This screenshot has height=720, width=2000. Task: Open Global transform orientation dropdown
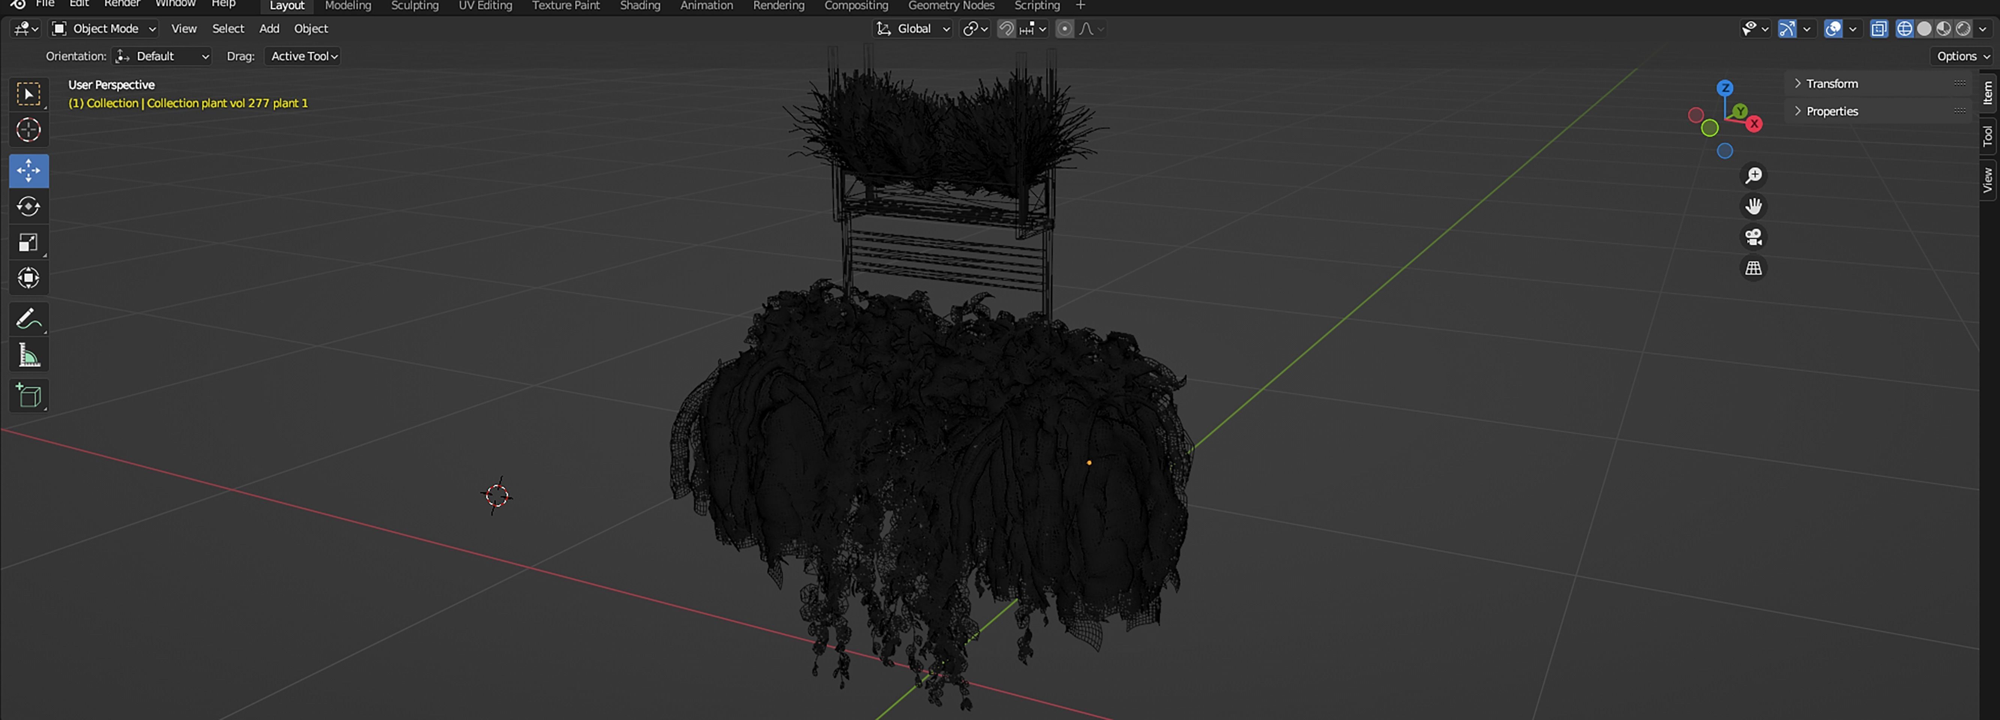[912, 29]
